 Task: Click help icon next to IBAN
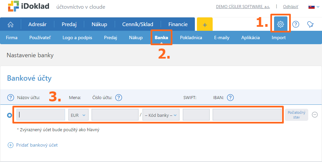point(230,98)
